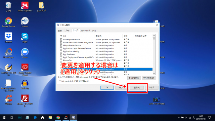Open File Explorer from the taskbar

point(50,118)
